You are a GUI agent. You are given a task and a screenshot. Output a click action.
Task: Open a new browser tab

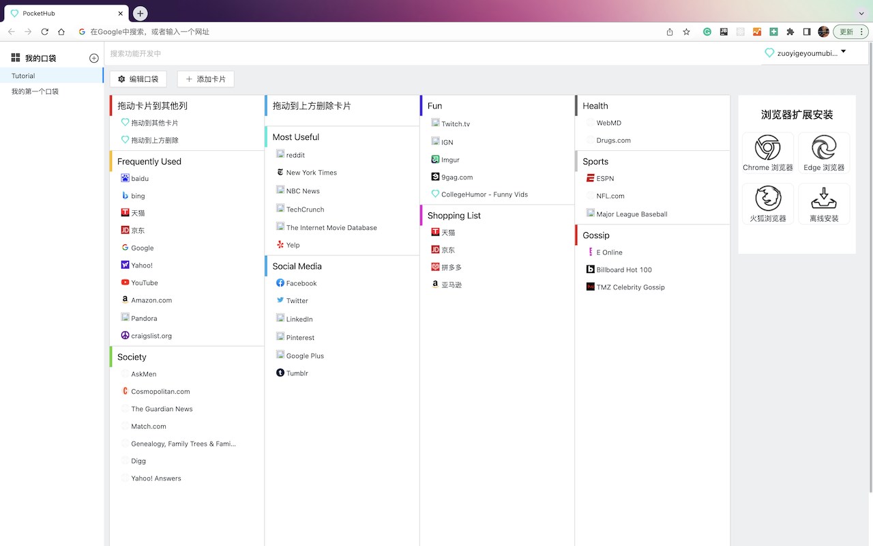pos(140,13)
